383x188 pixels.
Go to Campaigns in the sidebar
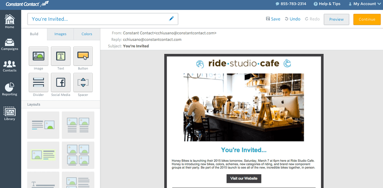10,44
